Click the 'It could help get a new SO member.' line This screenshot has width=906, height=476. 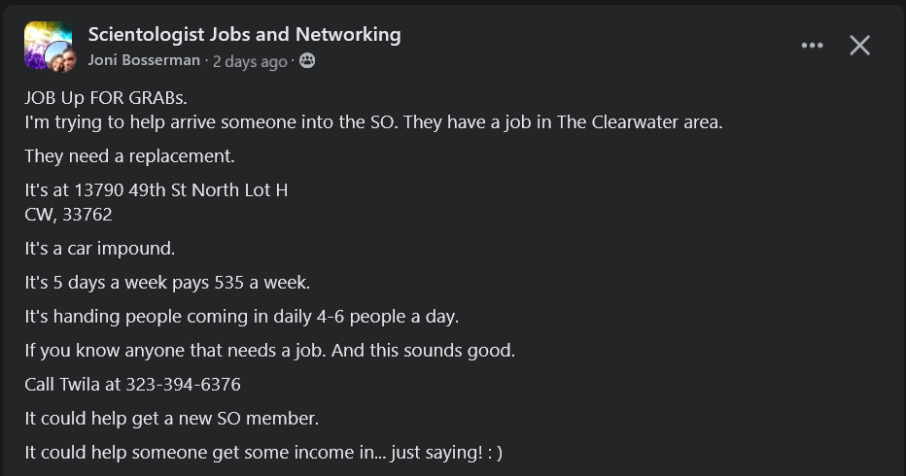[x=171, y=419]
